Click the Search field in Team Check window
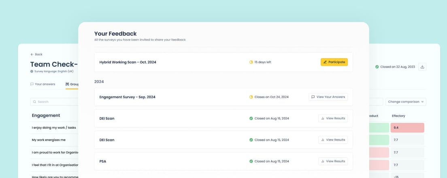The width and height of the screenshot is (447, 178). [x=54, y=102]
